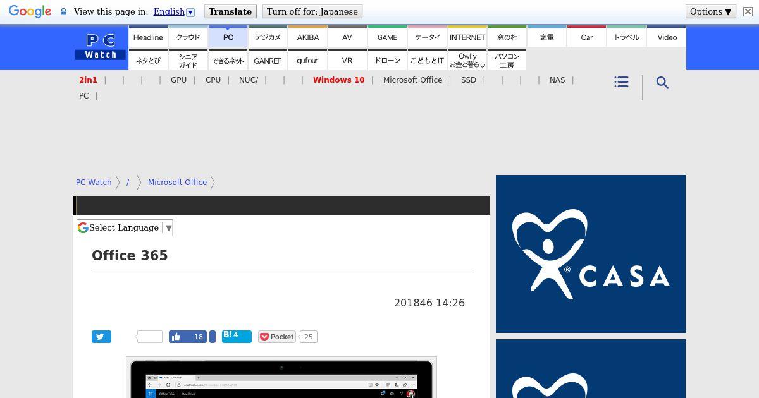Click the Google logo in the translate bar
The height and width of the screenshot is (398, 759).
(30, 11)
